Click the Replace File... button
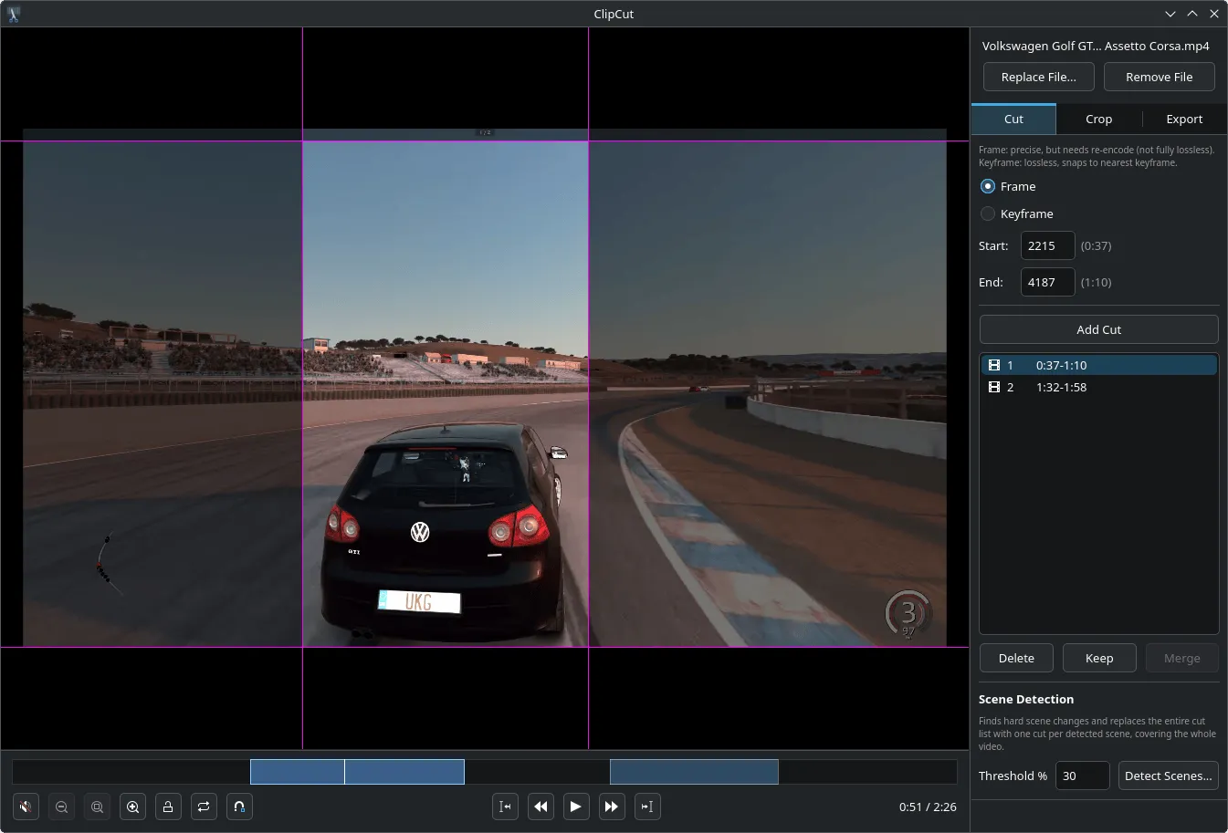The width and height of the screenshot is (1228, 833). [x=1039, y=77]
